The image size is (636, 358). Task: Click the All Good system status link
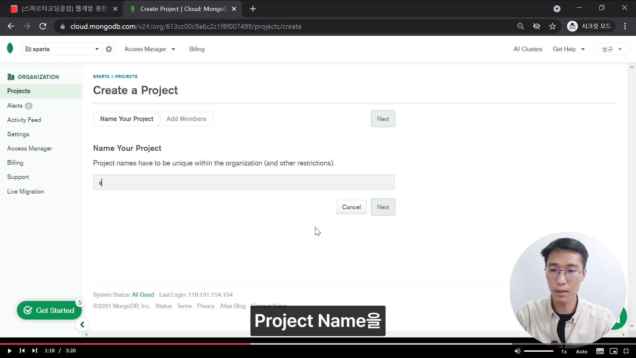pos(143,295)
